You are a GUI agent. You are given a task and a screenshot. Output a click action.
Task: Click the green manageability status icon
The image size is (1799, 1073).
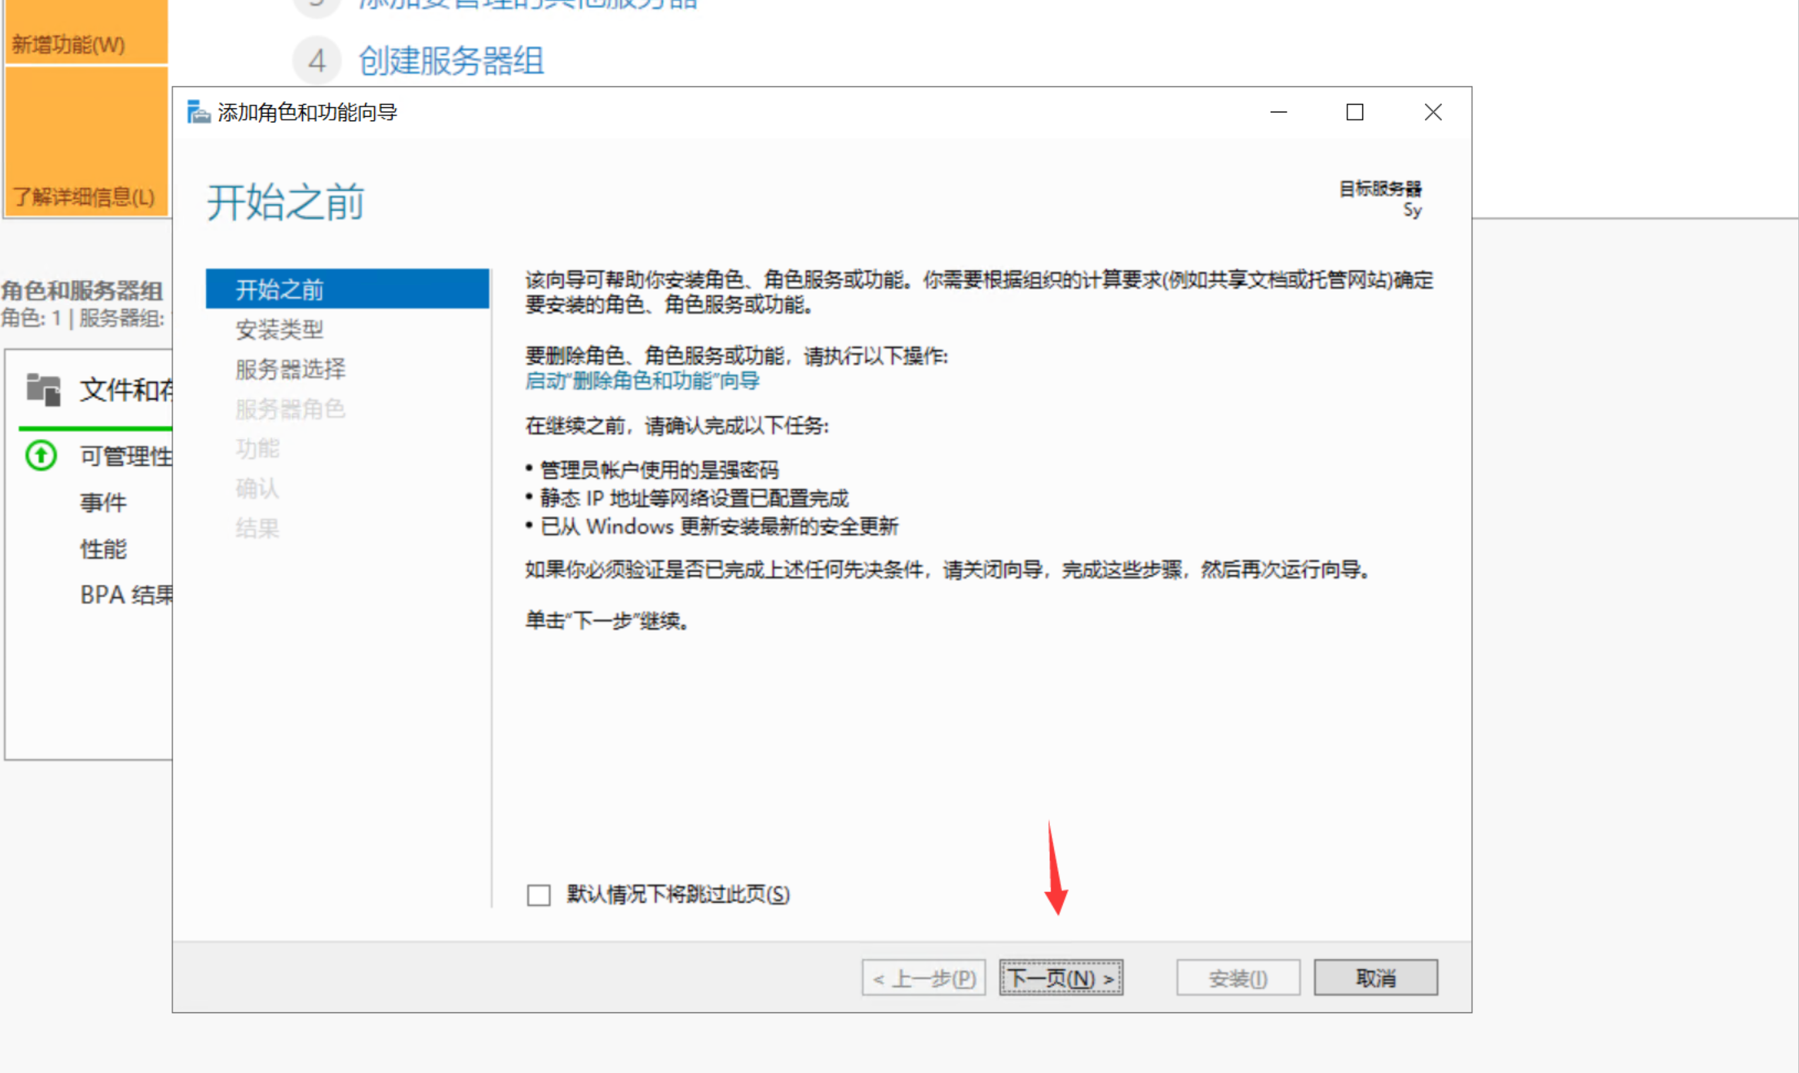click(x=41, y=455)
